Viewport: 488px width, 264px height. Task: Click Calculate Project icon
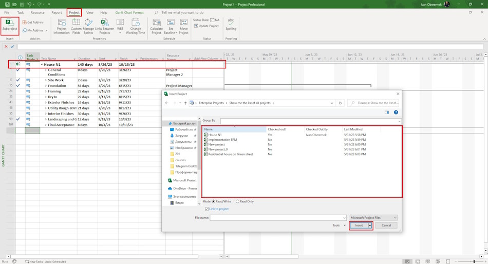click(156, 26)
